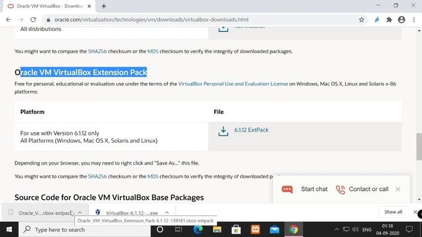The image size is (422, 237).
Task: Open the Mail app from the taskbar
Action: (274, 230)
